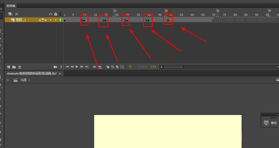Click the 24.00 fps frame rate field
The height and width of the screenshot is (148, 279).
pos(142,67)
